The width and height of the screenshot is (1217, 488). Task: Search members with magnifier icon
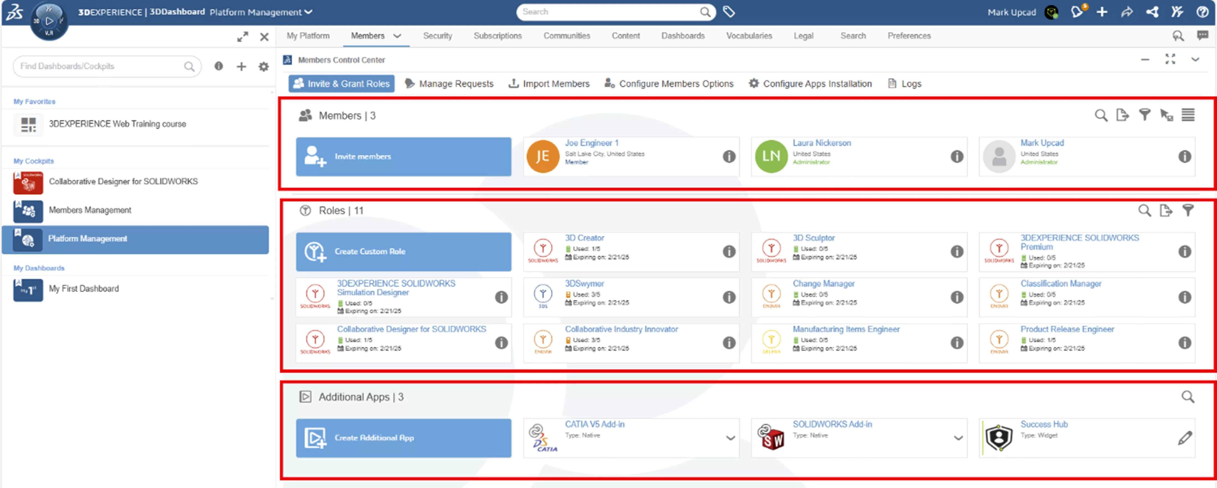pyautogui.click(x=1101, y=115)
